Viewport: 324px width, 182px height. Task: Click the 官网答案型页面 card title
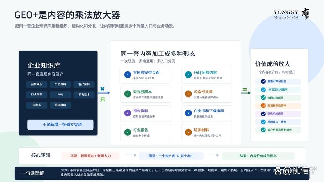coord(146,72)
